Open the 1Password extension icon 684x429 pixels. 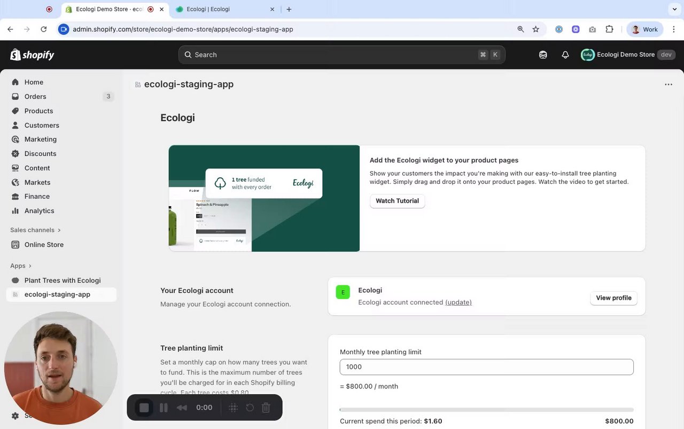tap(559, 29)
